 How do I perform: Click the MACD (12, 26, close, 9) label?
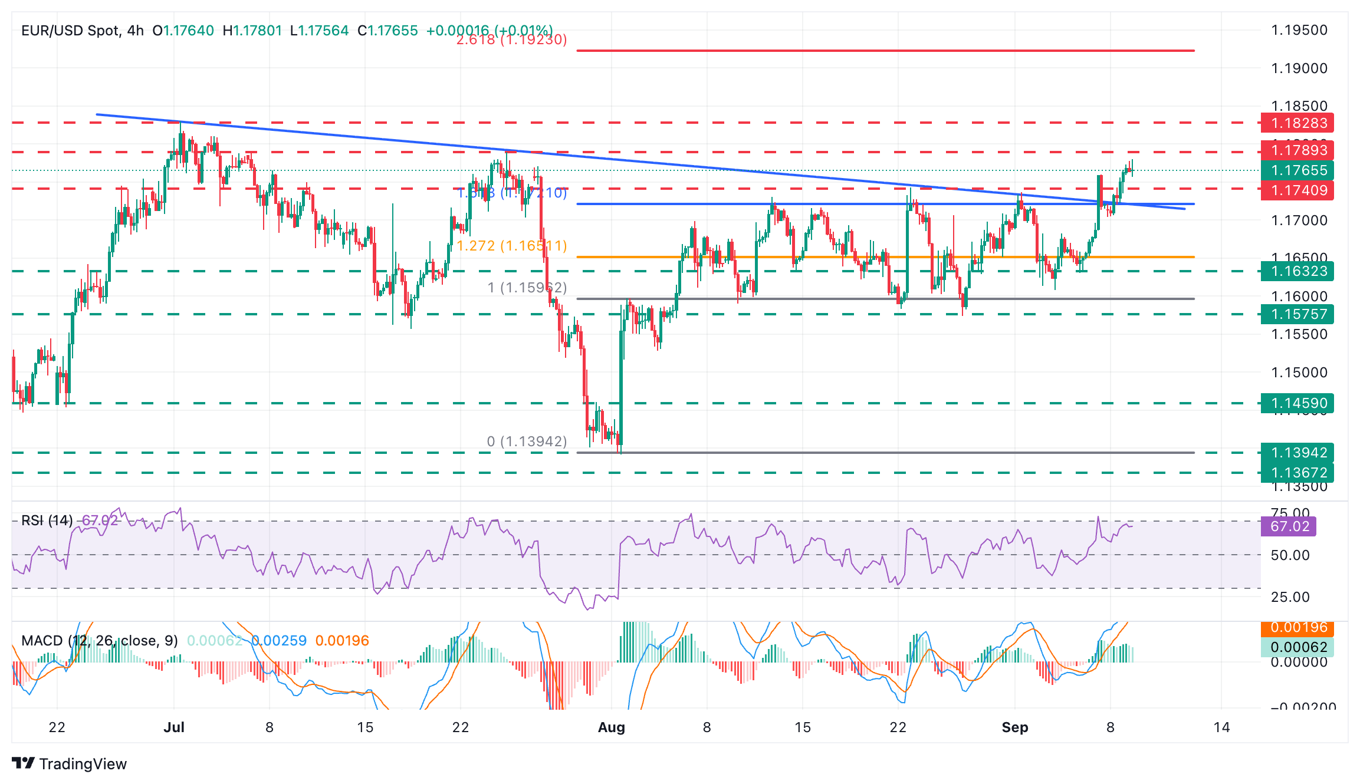(99, 641)
